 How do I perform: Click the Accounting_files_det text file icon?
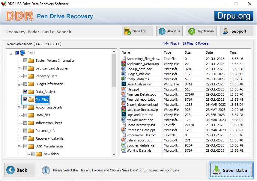pyautogui.click(x=124, y=58)
